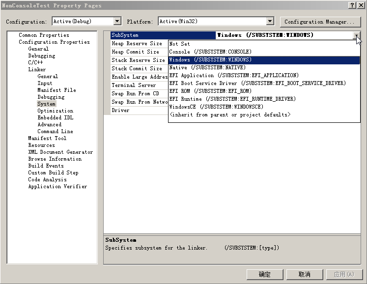Select Swap Run From CD property
This screenshot has height=284, width=367.
140,94
